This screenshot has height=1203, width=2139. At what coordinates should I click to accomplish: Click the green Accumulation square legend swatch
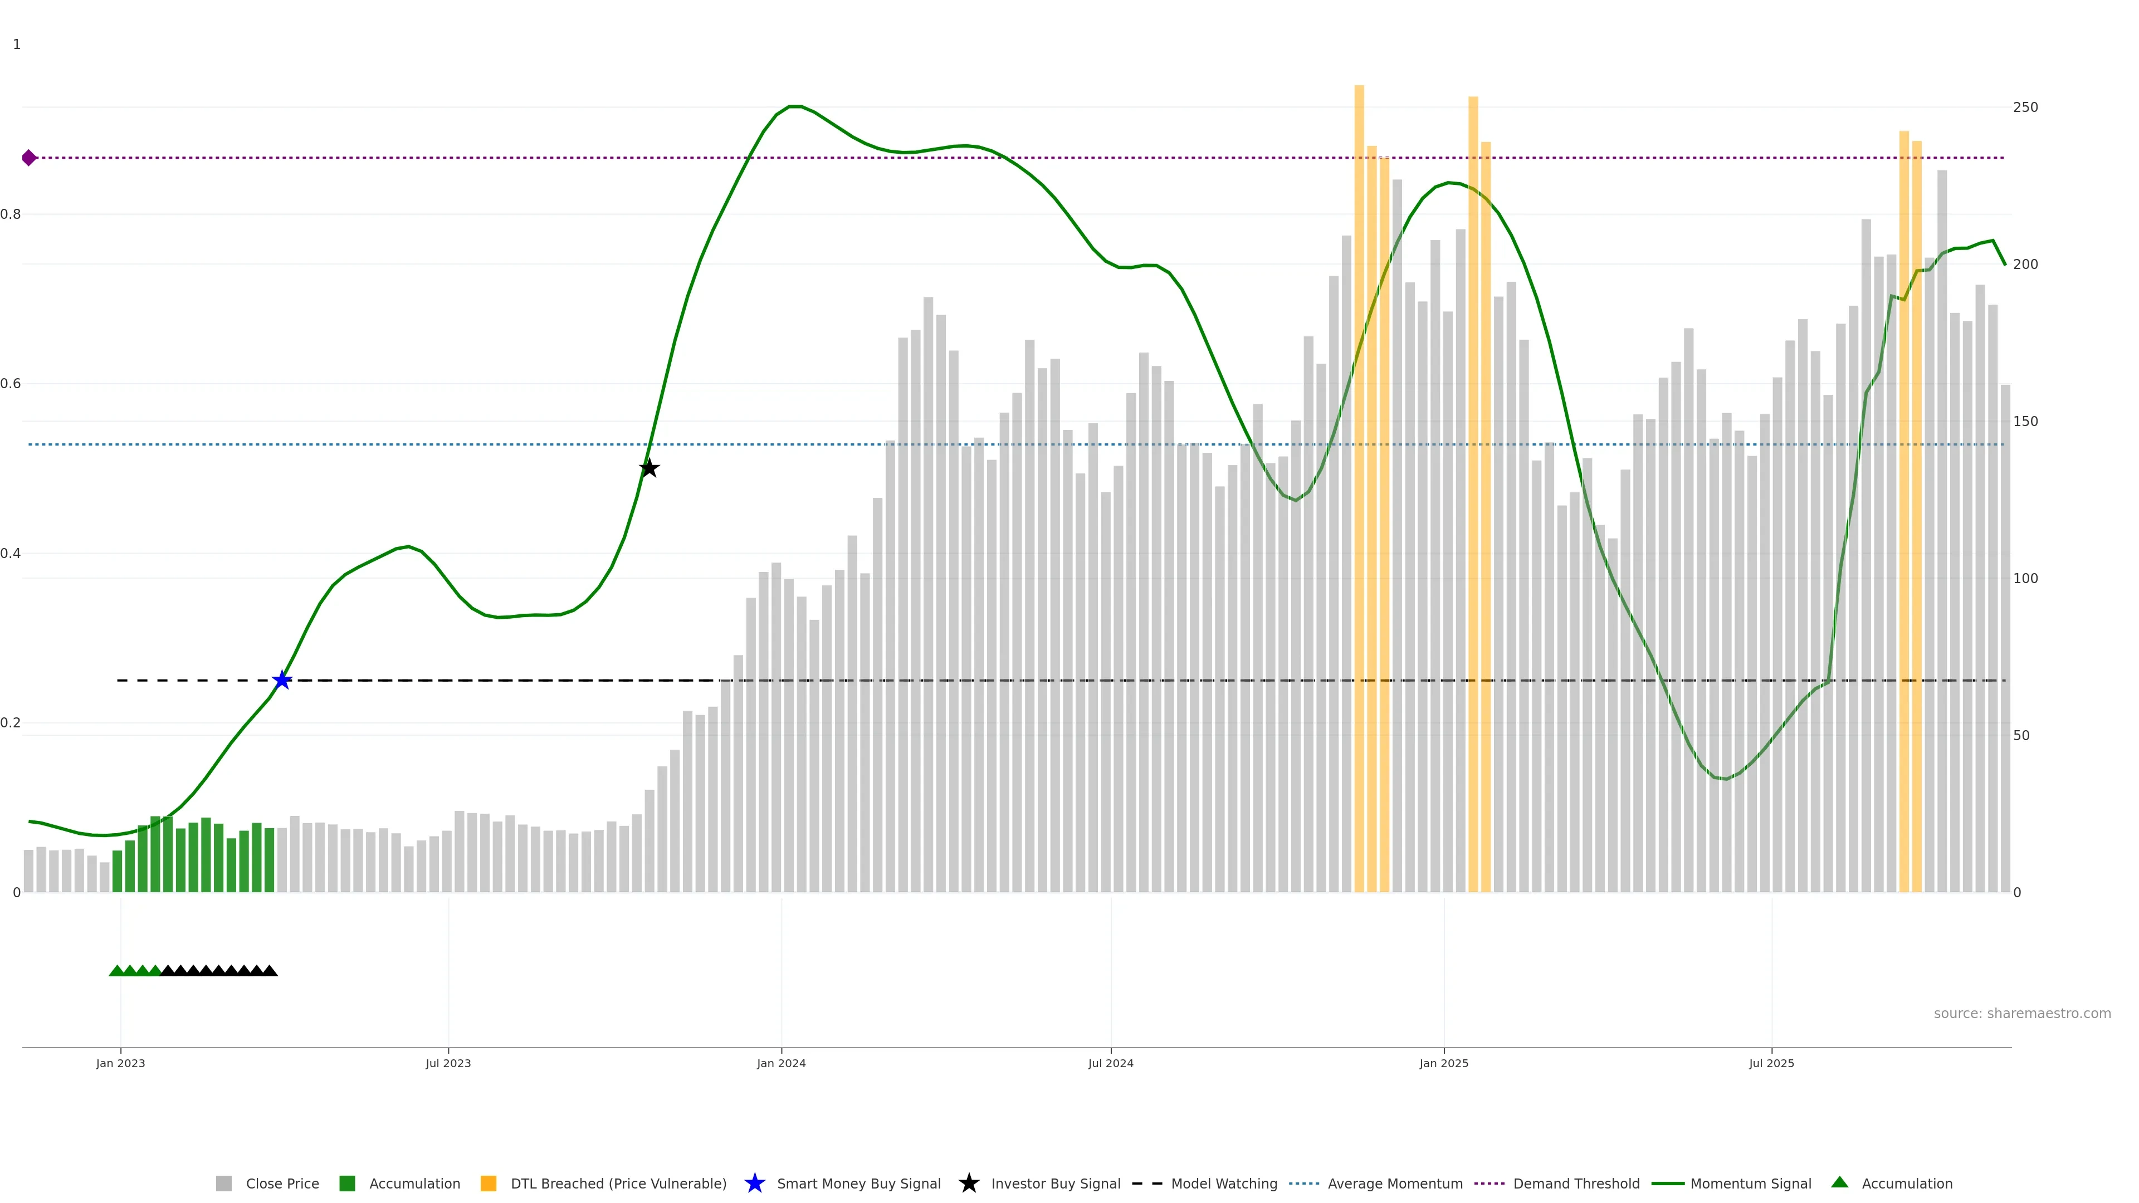coord(347,1184)
